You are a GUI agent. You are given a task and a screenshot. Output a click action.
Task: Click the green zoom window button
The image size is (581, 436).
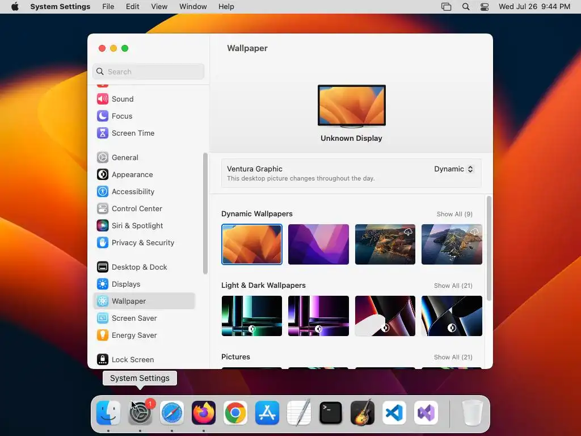125,48
